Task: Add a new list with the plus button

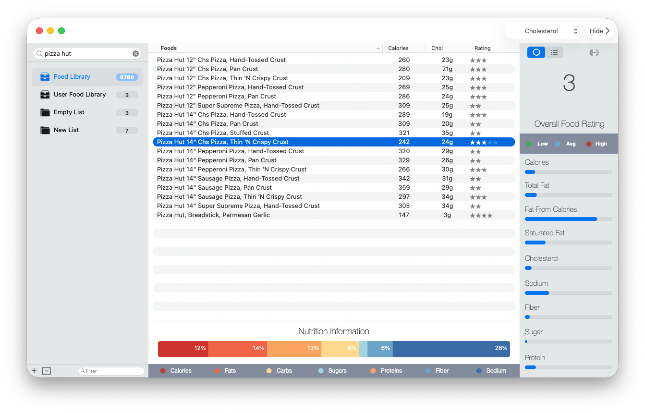Action: [34, 371]
